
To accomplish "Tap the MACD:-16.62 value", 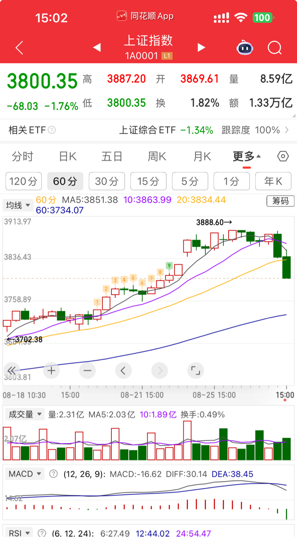I will [136, 474].
